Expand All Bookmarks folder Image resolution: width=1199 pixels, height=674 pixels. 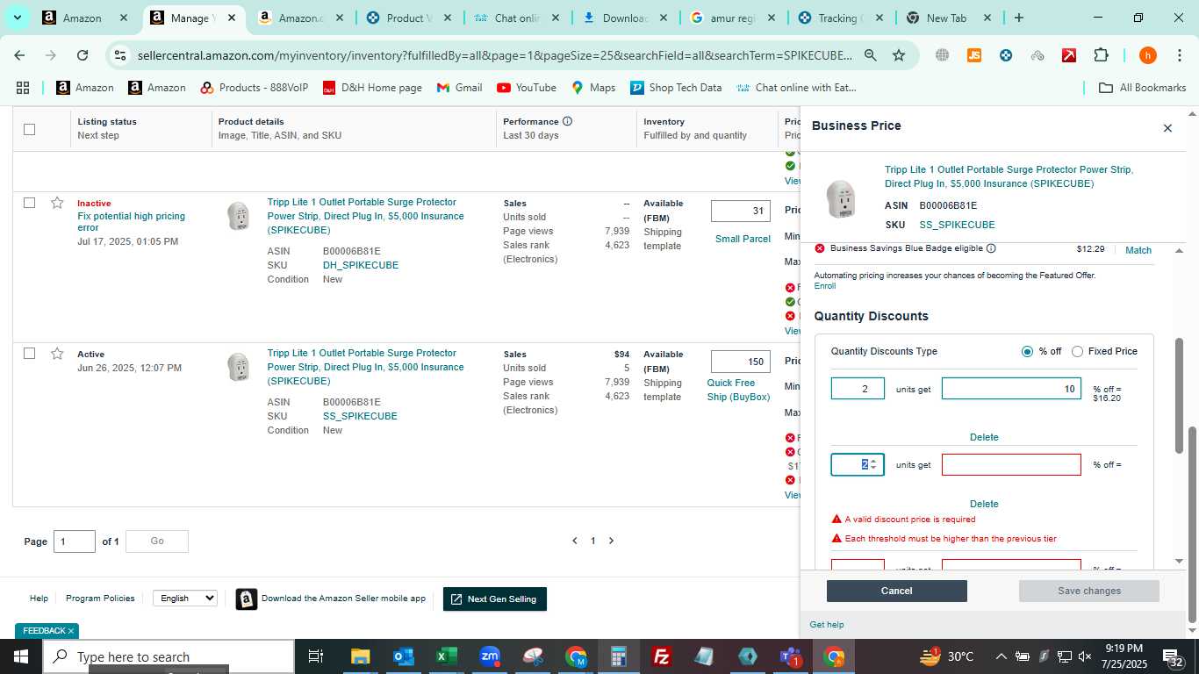click(x=1143, y=88)
